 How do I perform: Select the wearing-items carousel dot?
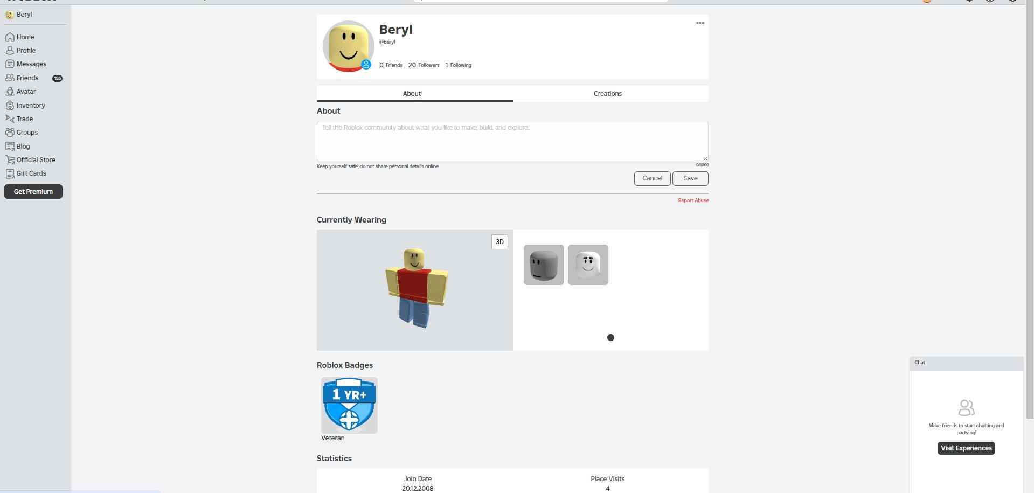pos(610,337)
